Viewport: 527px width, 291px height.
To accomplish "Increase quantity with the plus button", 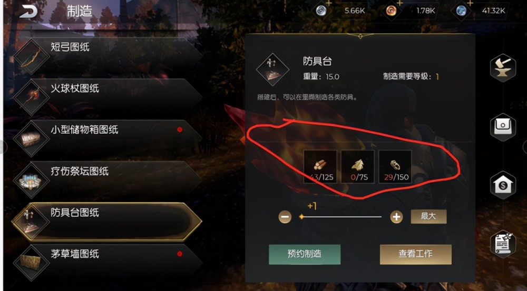I will pos(396,217).
